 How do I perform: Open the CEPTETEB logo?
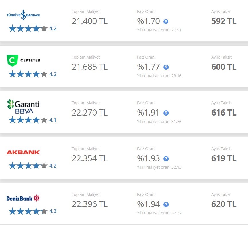point(23,61)
